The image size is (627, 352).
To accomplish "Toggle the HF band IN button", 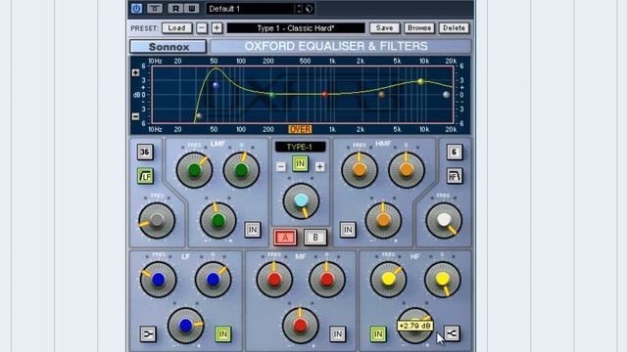I will (x=378, y=334).
